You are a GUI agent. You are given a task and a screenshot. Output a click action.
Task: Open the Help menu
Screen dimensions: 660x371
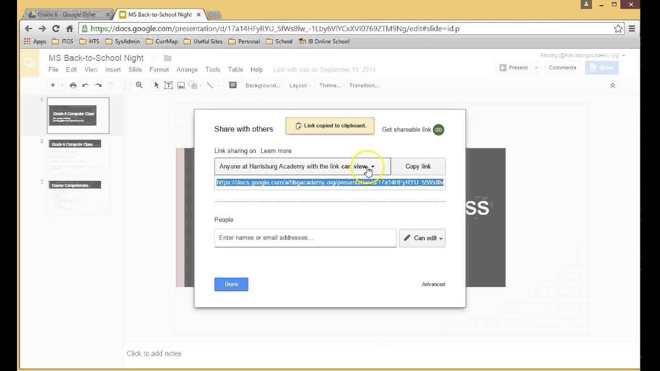click(x=257, y=70)
